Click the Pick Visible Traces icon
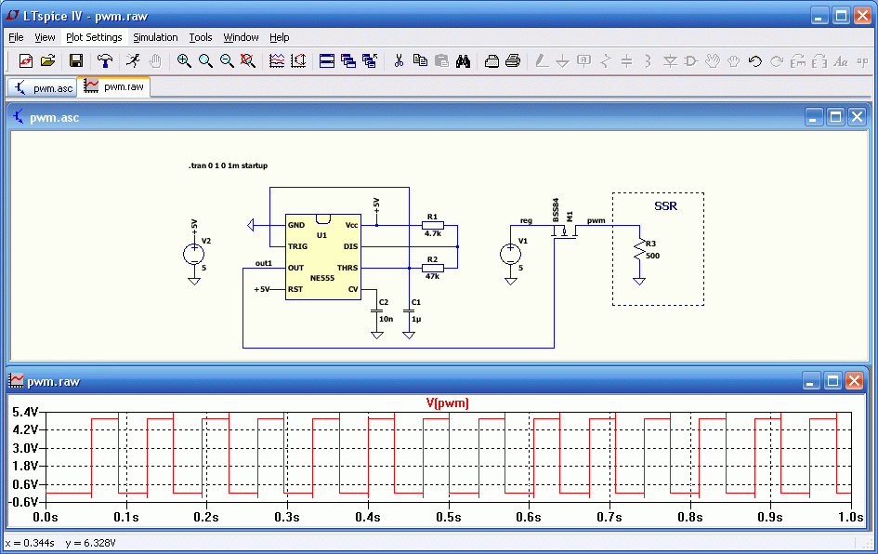 (277, 60)
